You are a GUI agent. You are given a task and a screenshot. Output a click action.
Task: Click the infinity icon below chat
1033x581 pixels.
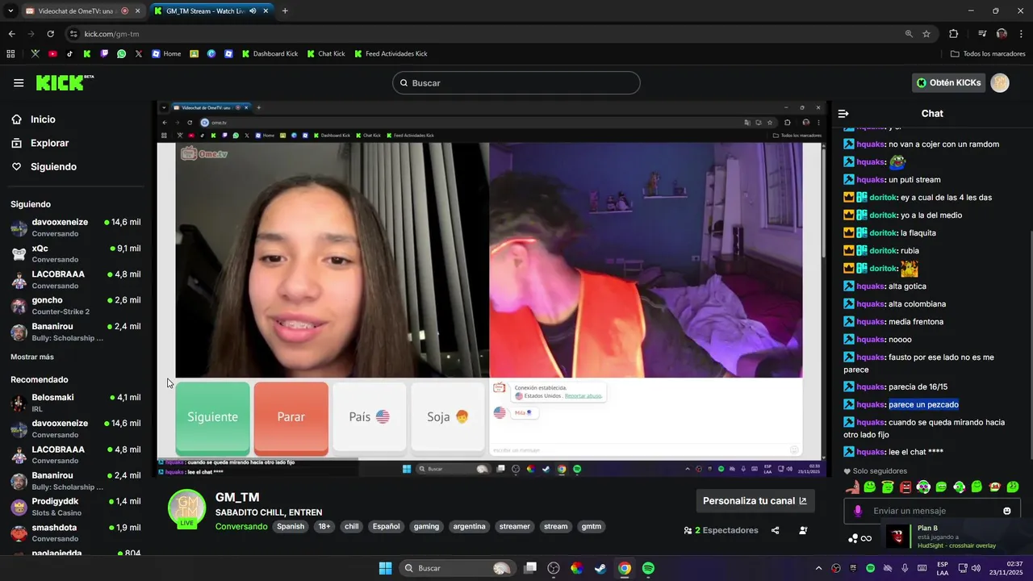(867, 538)
